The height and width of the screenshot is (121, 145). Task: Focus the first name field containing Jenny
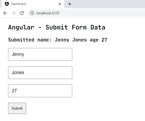pos(40,55)
